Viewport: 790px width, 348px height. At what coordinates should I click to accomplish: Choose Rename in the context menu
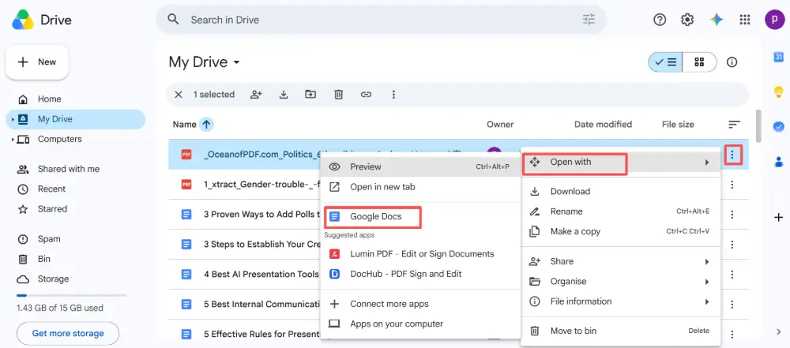[x=620, y=211]
